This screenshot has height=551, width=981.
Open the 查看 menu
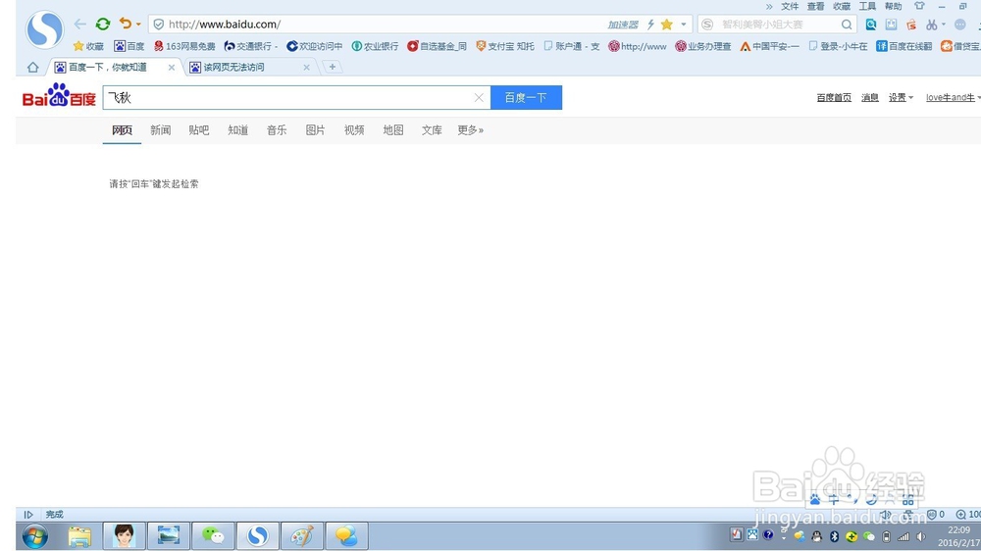pyautogui.click(x=815, y=6)
